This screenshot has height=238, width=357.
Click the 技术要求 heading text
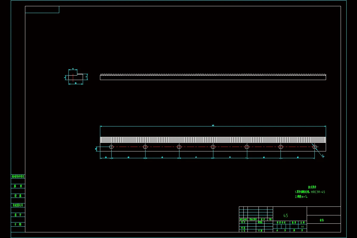[312, 187]
